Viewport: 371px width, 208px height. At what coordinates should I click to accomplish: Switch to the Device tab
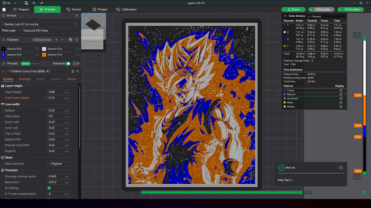pyautogui.click(x=74, y=9)
